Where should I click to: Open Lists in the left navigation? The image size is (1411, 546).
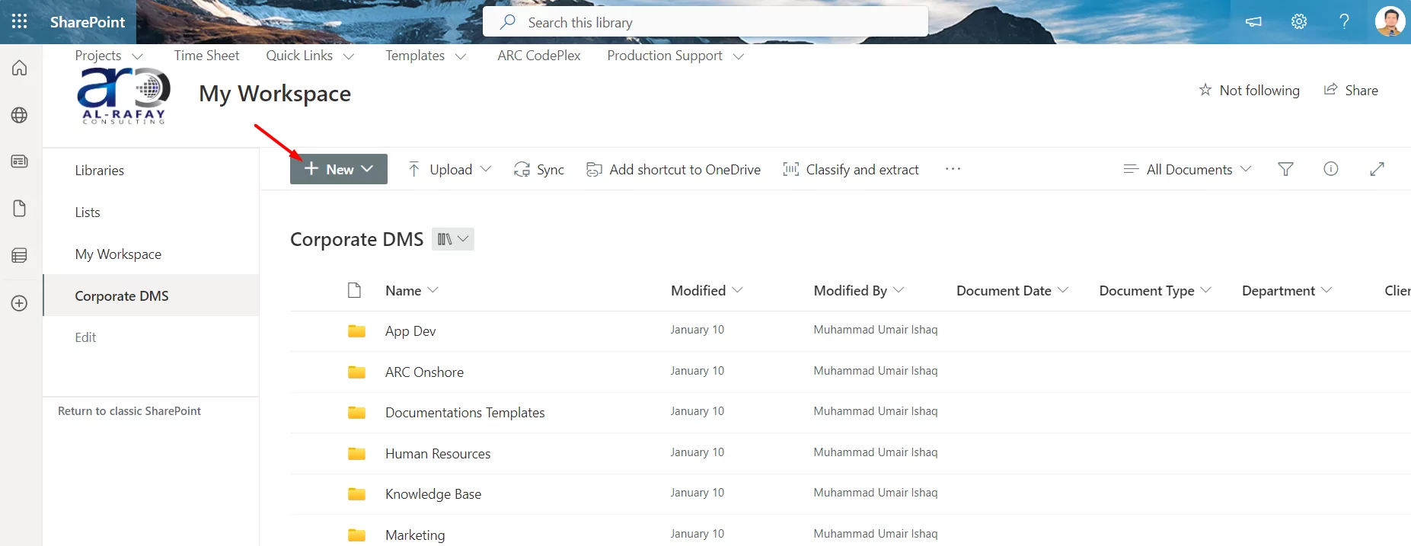(88, 212)
